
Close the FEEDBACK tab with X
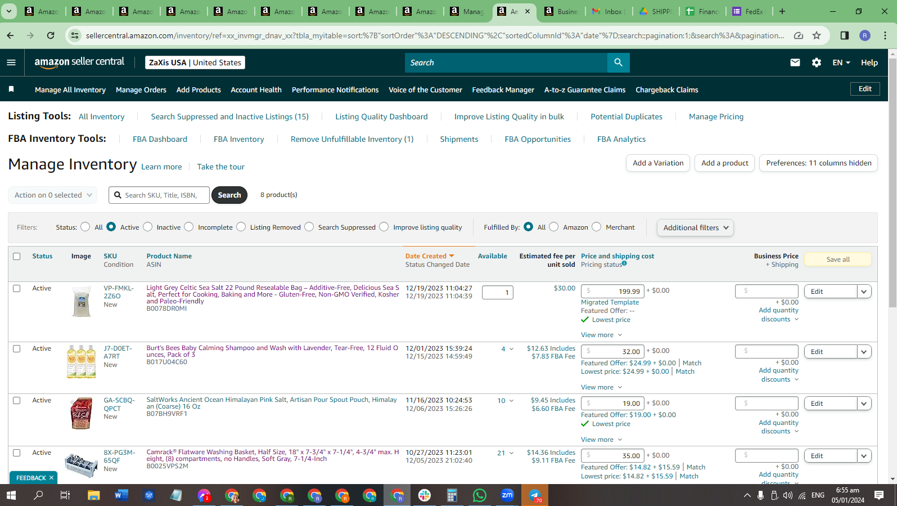51,478
